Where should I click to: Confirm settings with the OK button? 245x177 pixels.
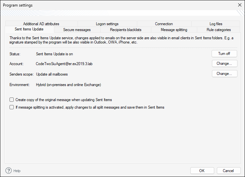pos(202,170)
